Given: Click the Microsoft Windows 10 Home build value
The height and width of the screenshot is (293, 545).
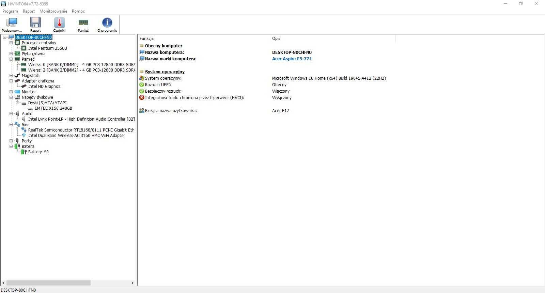Looking at the screenshot, I should 329,78.
